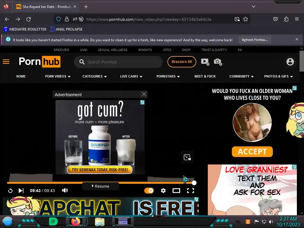Image resolution: width=304 pixels, height=228 pixels.
Task: Dismiss the Firefox refresh notification bar
Action: (297, 39)
